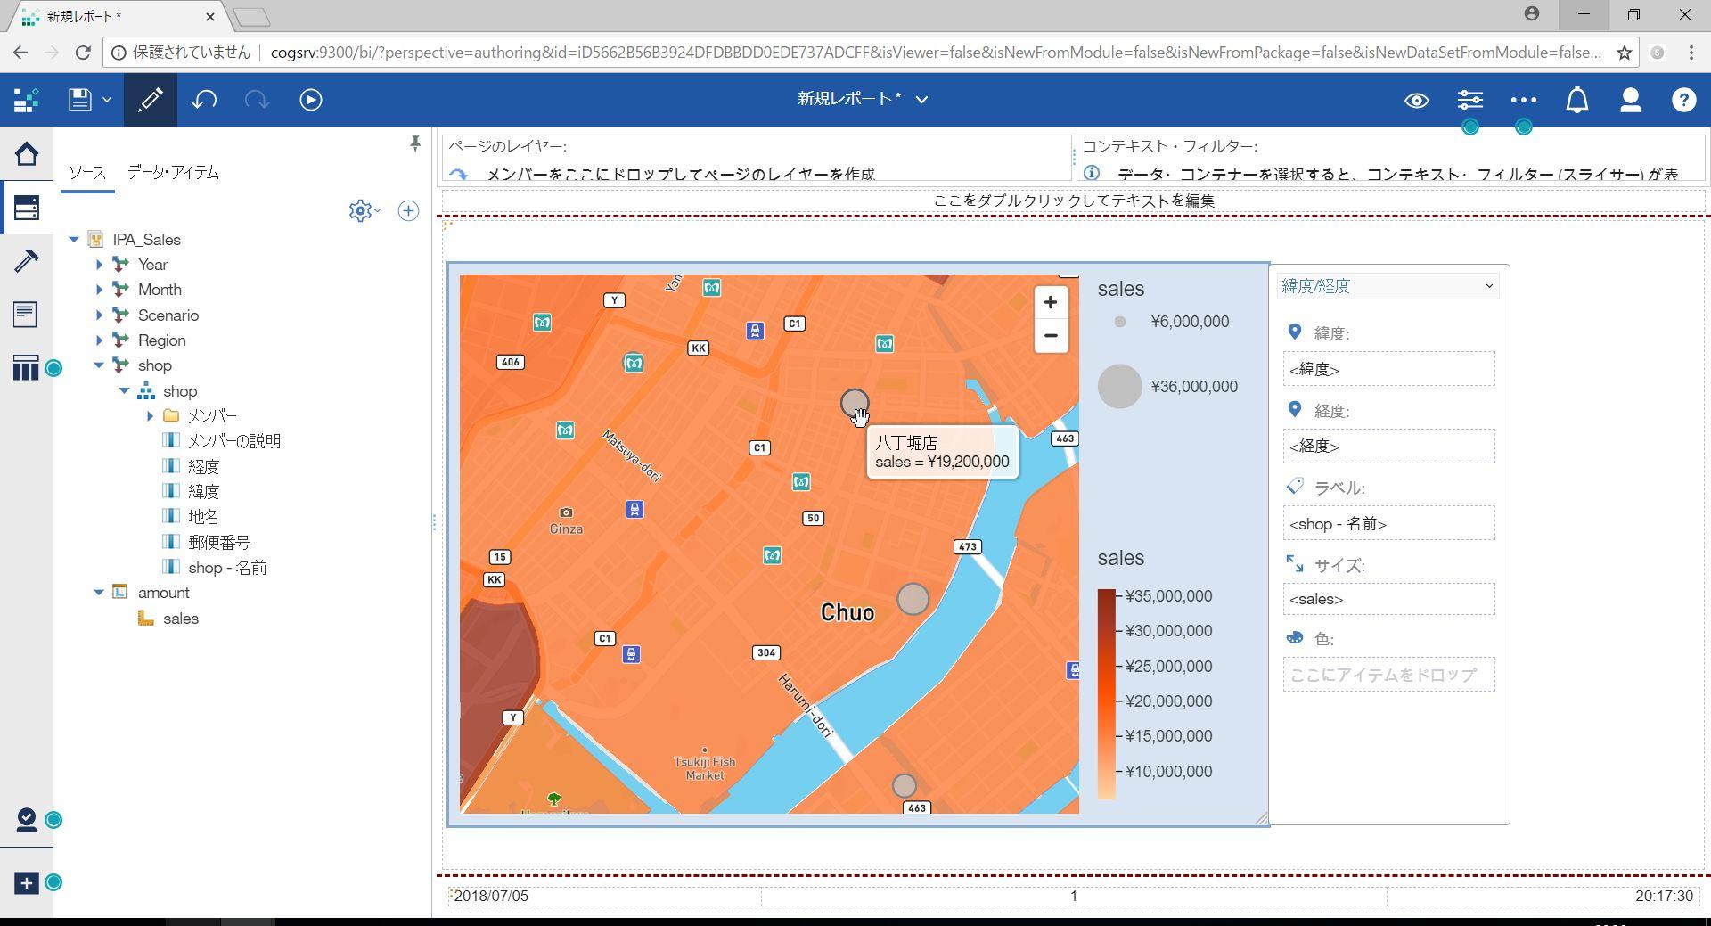Image resolution: width=1711 pixels, height=926 pixels.
Task: Bookmark this page with the star
Action: [x=1625, y=53]
